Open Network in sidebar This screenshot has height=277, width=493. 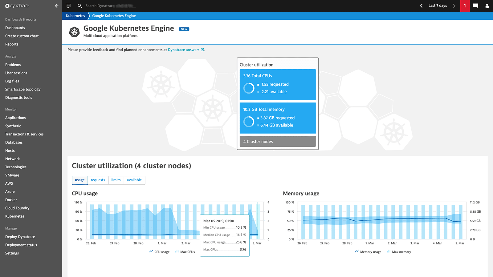point(12,159)
